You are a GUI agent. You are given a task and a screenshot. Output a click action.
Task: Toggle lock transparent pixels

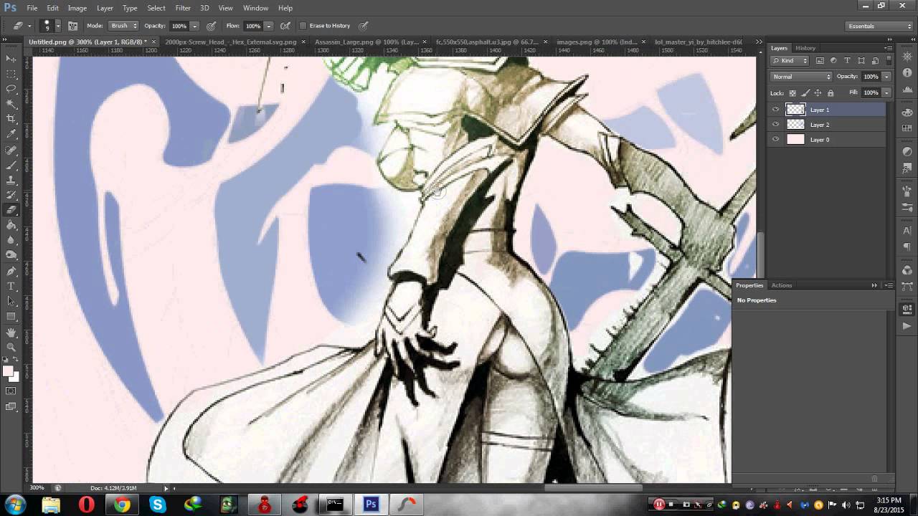pyautogui.click(x=792, y=93)
